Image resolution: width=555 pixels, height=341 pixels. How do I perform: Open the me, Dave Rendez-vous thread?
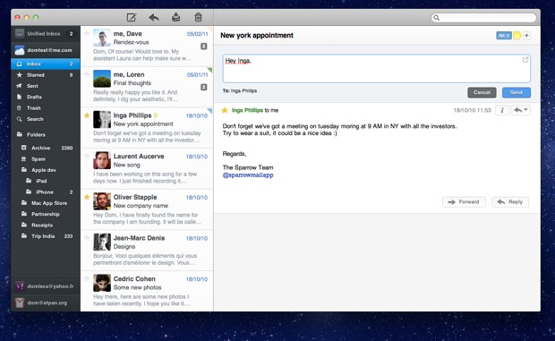147,46
